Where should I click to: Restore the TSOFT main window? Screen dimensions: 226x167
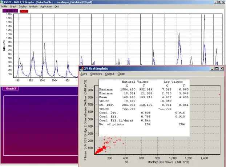click(x=219, y=2)
